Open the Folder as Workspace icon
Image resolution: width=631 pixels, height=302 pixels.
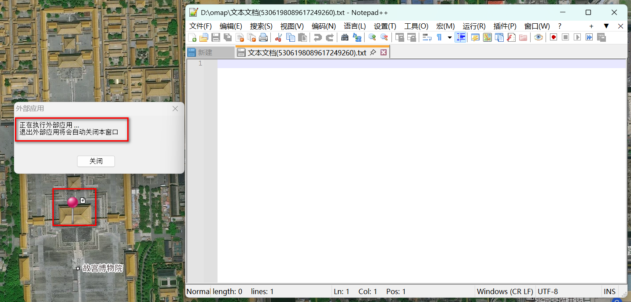[523, 37]
